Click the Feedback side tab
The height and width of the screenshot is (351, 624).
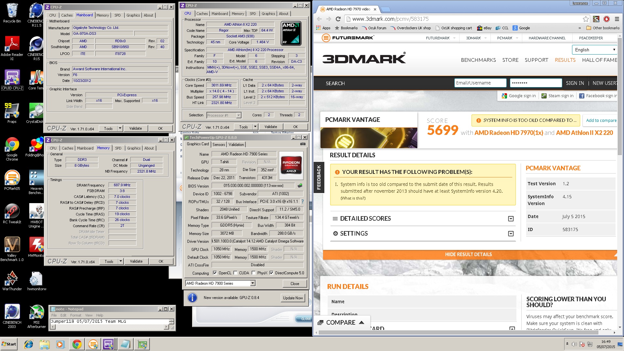[319, 177]
